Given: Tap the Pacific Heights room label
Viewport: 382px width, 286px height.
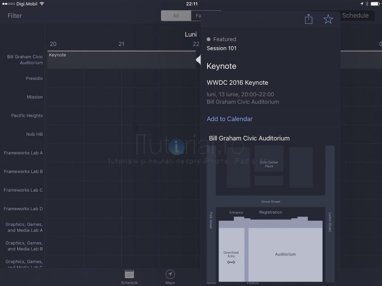Looking at the screenshot, I should pyautogui.click(x=27, y=116).
